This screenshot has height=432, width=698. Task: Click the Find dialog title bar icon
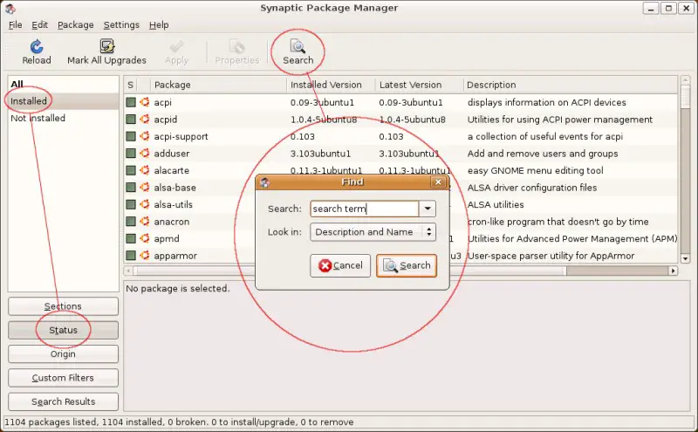(265, 182)
